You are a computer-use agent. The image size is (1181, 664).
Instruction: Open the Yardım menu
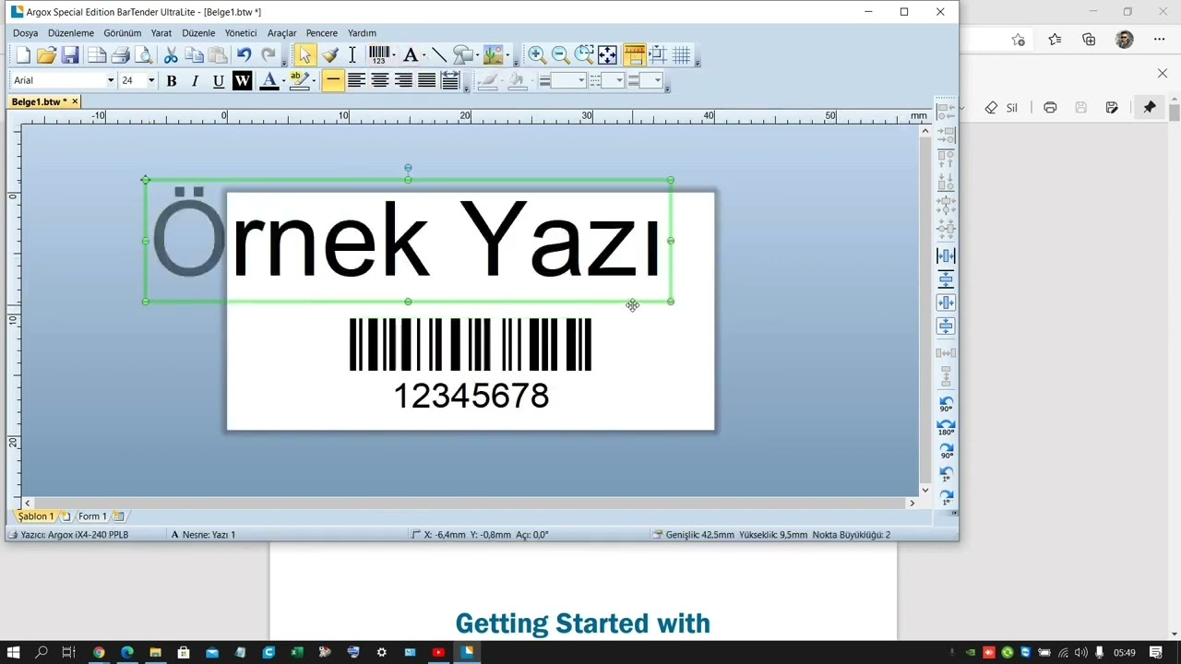coord(362,33)
